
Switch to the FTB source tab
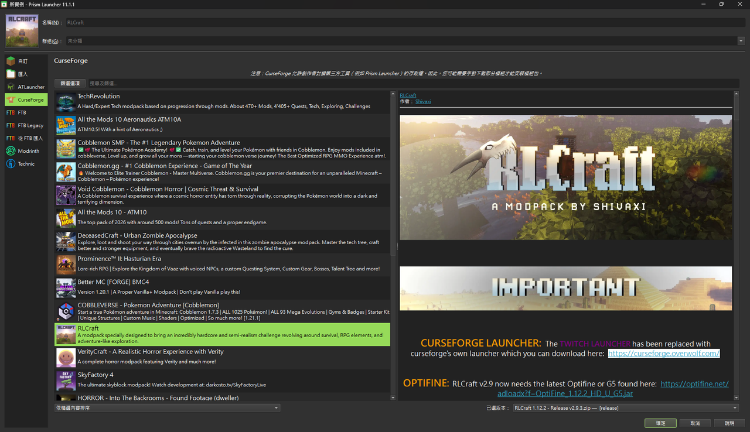pyautogui.click(x=26, y=112)
